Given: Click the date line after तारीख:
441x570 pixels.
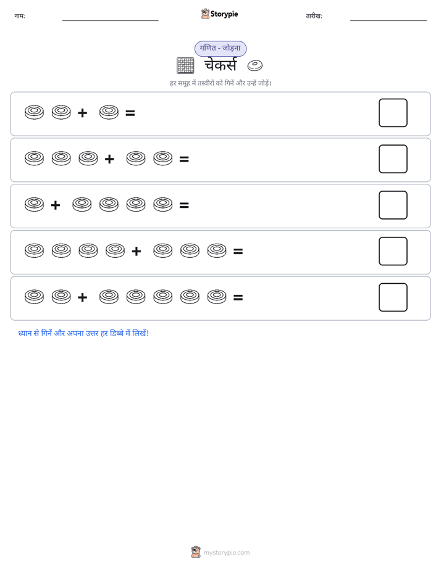Looking at the screenshot, I should pyautogui.click(x=388, y=20).
